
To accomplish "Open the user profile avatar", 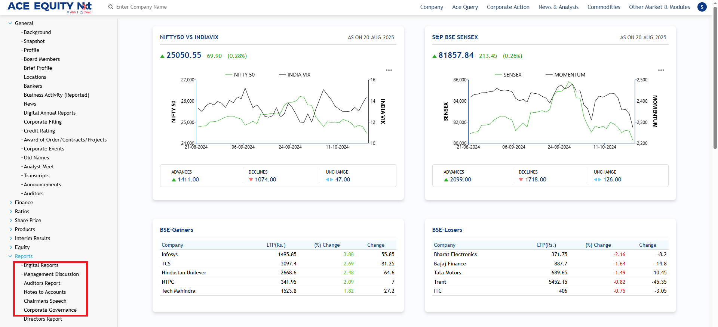I will (x=702, y=7).
